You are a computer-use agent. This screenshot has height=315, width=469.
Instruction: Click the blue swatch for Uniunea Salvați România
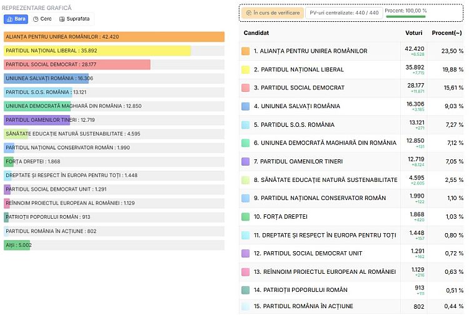pos(246,106)
